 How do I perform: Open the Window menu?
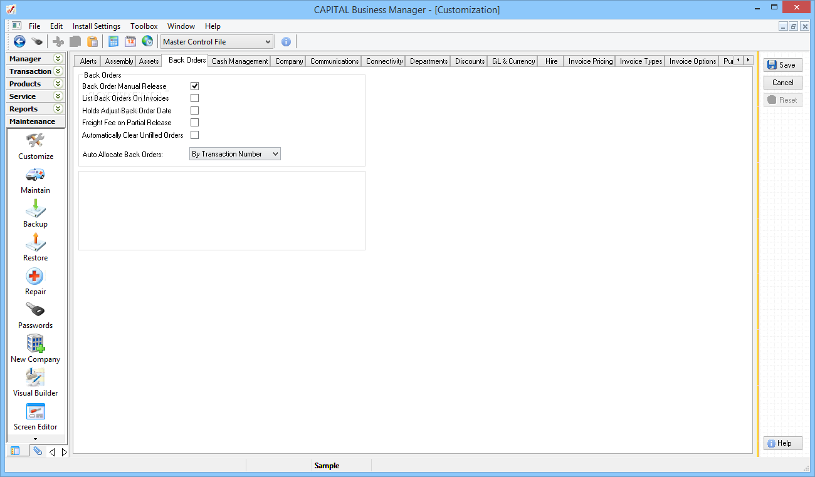pos(181,26)
